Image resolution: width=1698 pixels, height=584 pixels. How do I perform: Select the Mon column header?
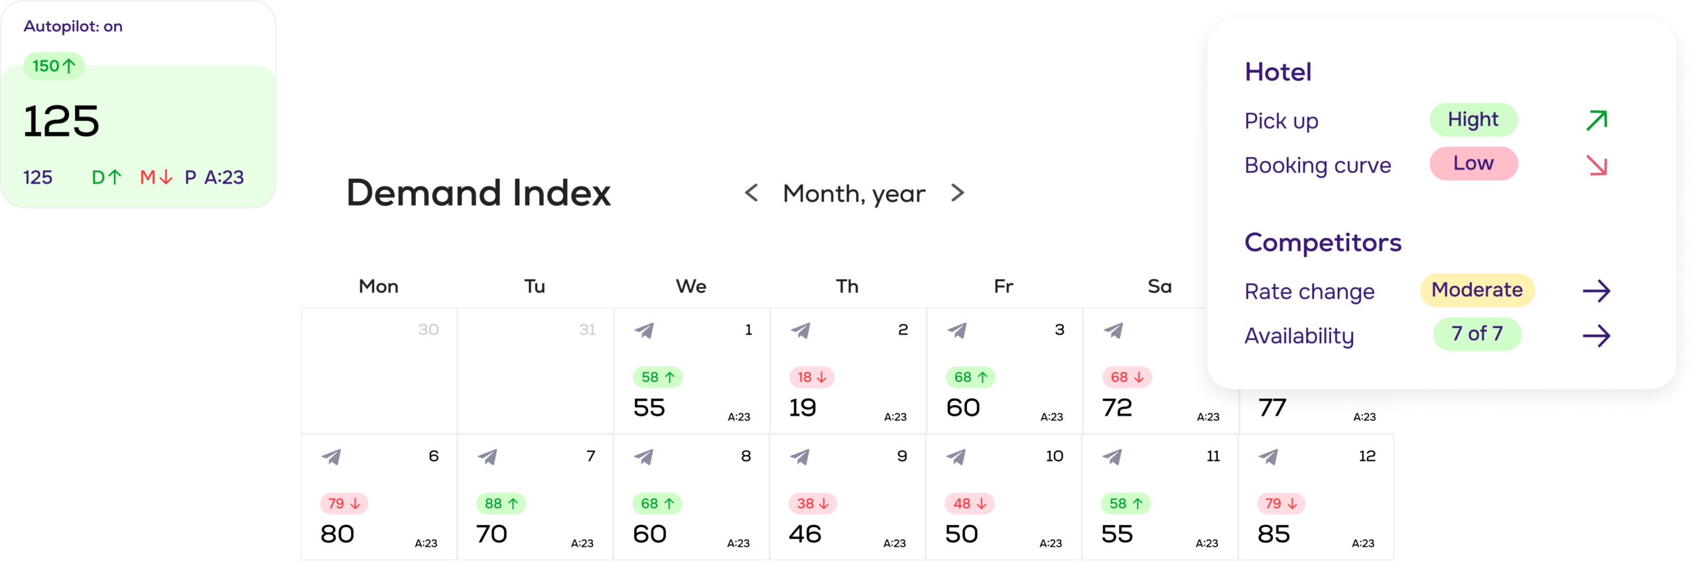pyautogui.click(x=378, y=286)
